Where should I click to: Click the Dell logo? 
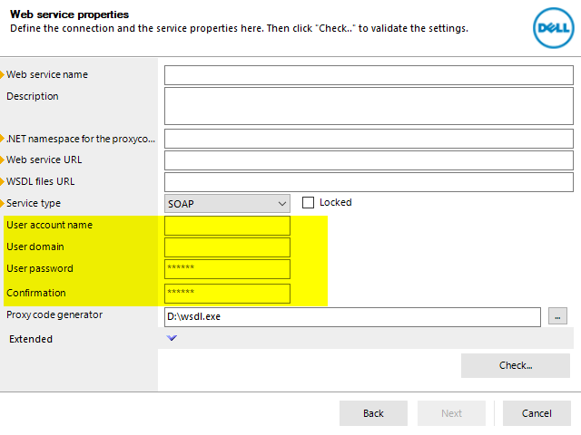pos(553,28)
